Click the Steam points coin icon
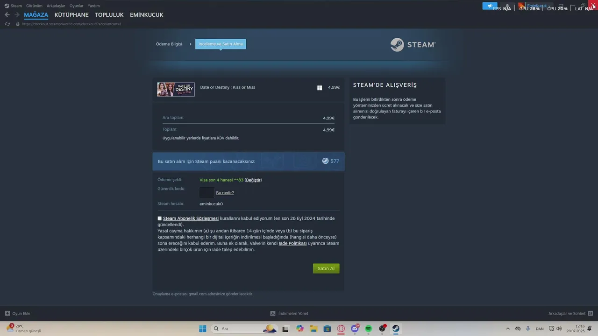Screen dimensions: 598x336 tap(325, 161)
